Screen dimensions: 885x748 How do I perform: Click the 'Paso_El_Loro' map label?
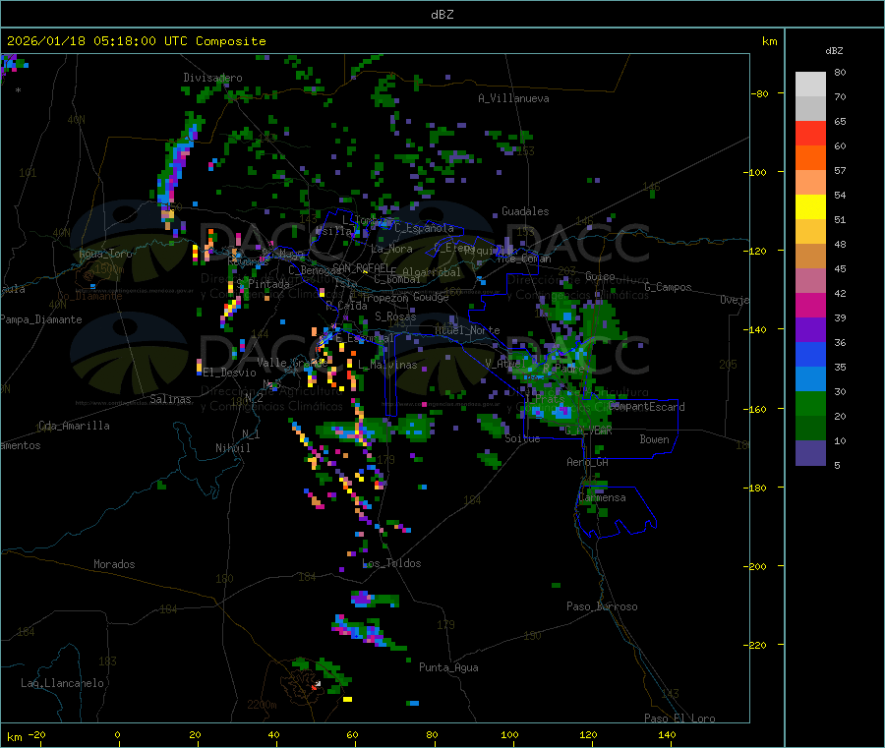pos(679,719)
